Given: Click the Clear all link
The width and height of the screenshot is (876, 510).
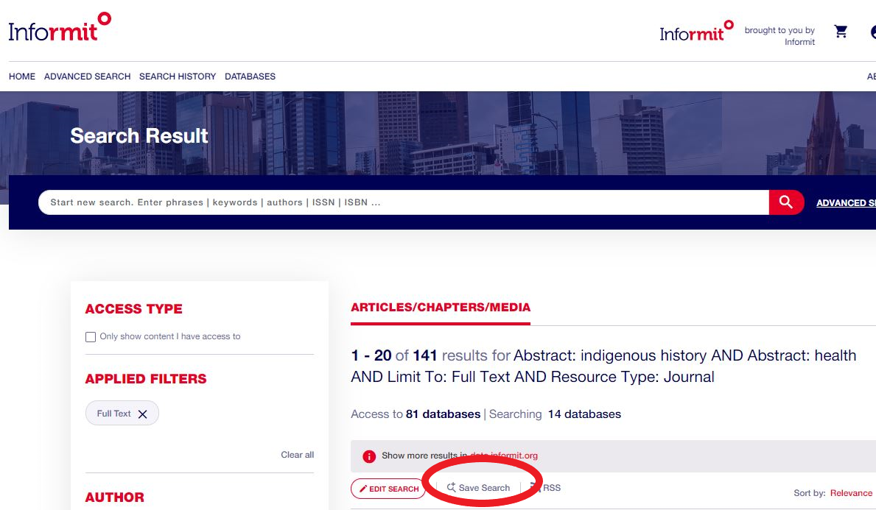Looking at the screenshot, I should coord(297,454).
